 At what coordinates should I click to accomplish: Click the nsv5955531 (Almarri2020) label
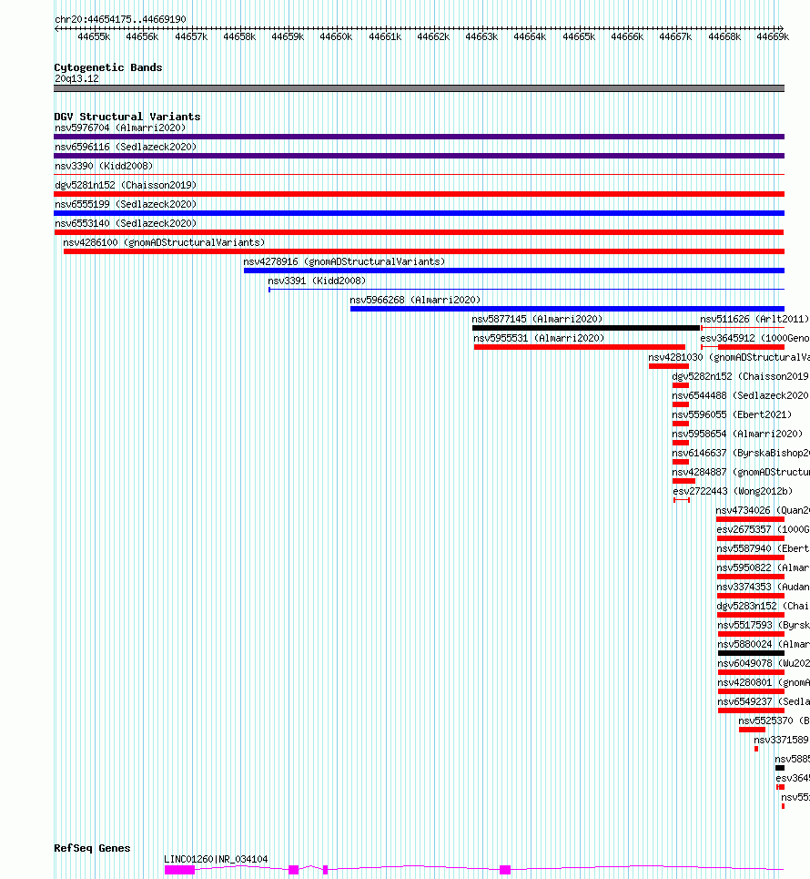coord(539,338)
